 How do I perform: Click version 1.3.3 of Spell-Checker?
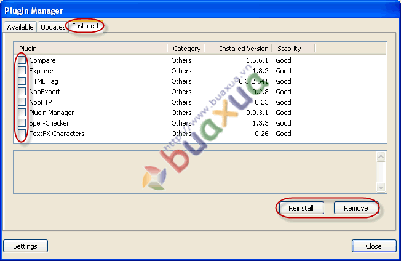point(261,123)
